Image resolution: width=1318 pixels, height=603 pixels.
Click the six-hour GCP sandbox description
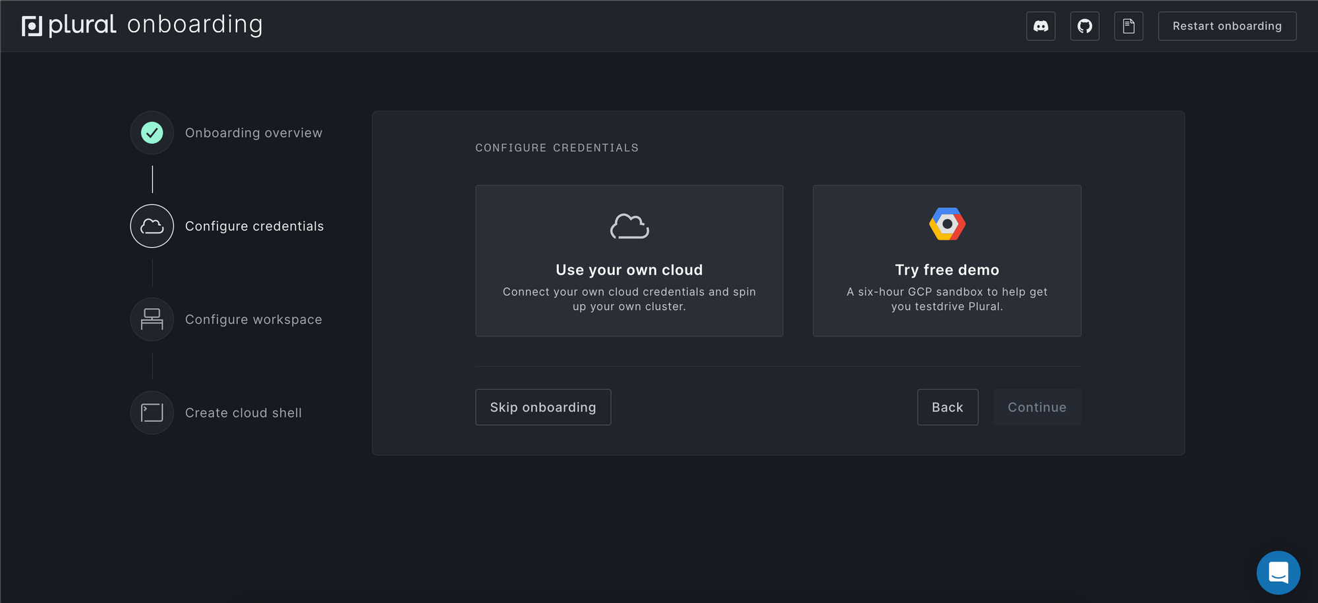[947, 300]
